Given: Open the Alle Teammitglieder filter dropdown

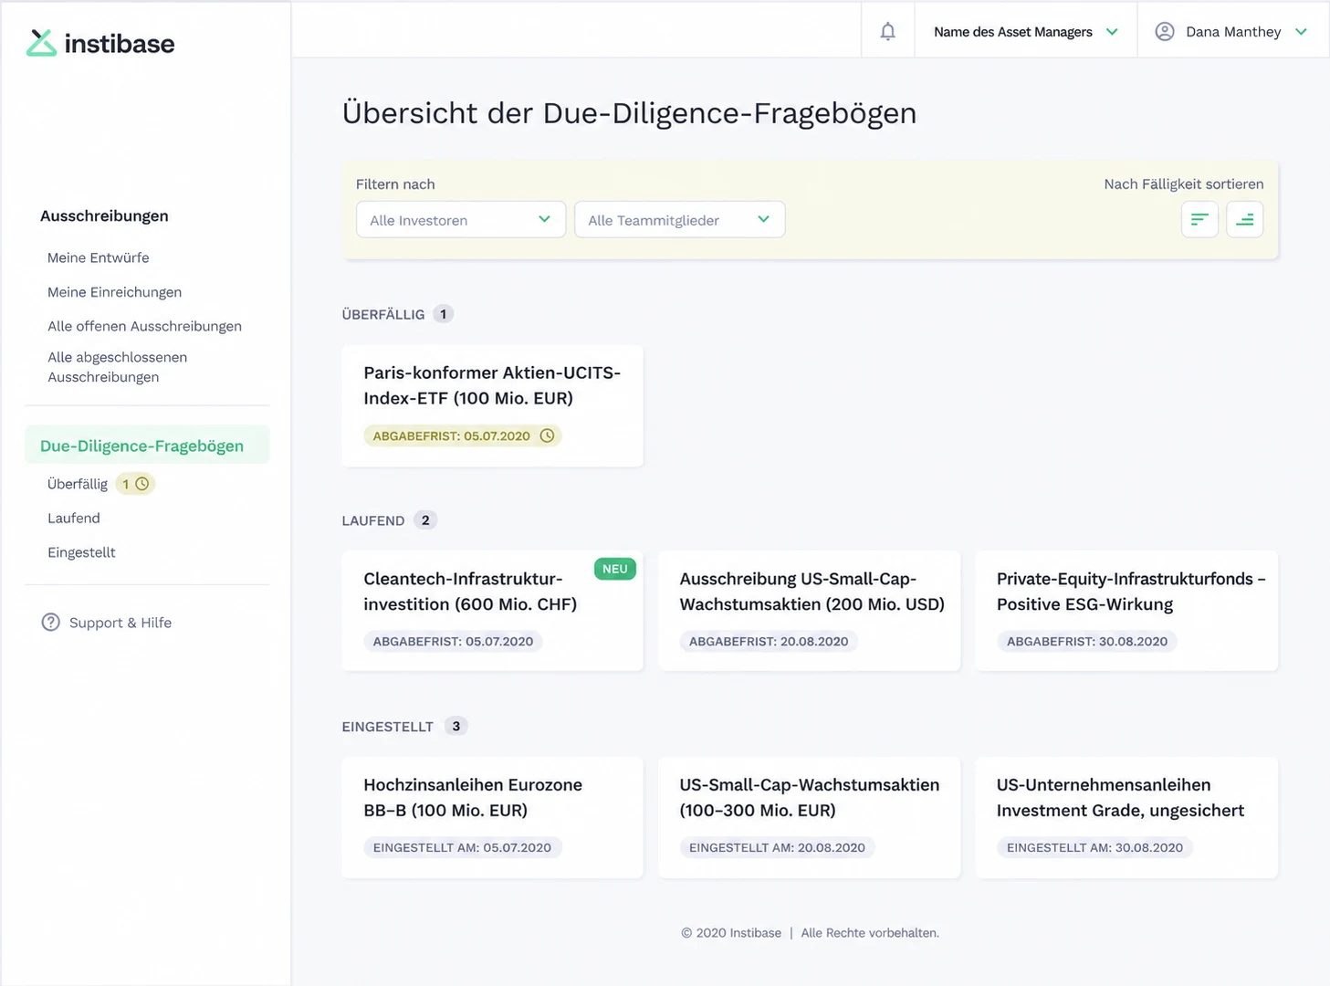Looking at the screenshot, I should pos(680,219).
